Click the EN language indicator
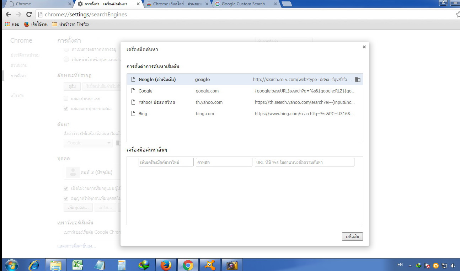This screenshot has width=460, height=271. tap(400, 265)
